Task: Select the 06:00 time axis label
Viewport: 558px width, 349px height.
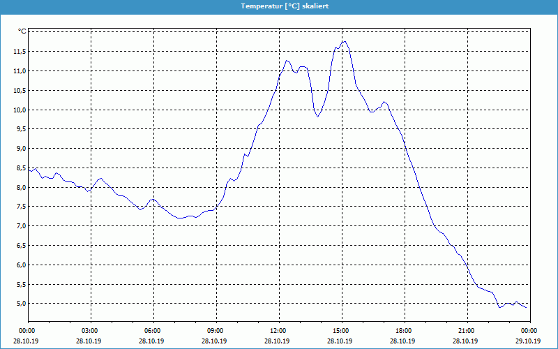Action: coord(153,331)
